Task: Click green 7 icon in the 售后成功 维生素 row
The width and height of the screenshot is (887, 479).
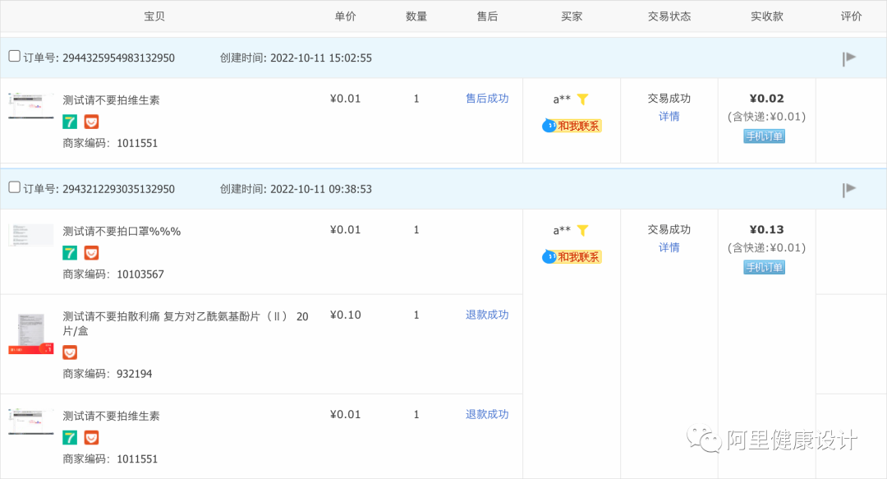Action: [70, 122]
